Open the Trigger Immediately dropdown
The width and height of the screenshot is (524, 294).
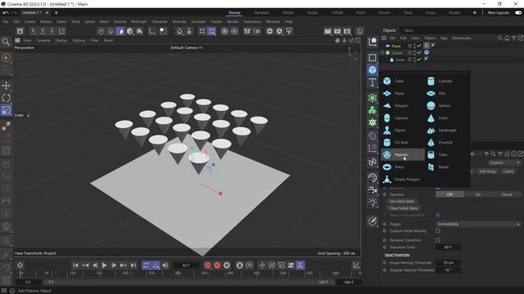click(478, 224)
